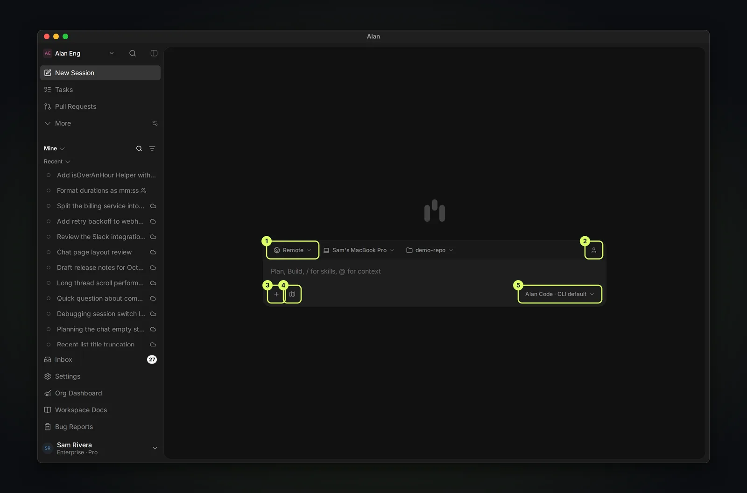This screenshot has height=493, width=747.
Task: Open the Remote environment dropdown
Action: coord(293,250)
